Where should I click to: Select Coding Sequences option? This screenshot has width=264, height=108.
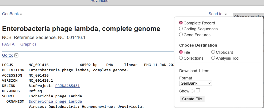[181, 29]
